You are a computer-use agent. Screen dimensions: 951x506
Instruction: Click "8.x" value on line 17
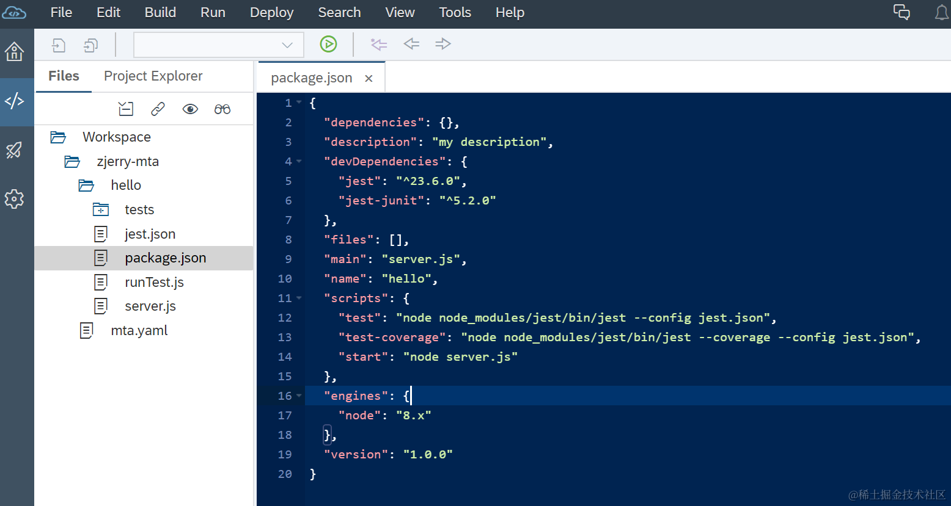tap(414, 415)
